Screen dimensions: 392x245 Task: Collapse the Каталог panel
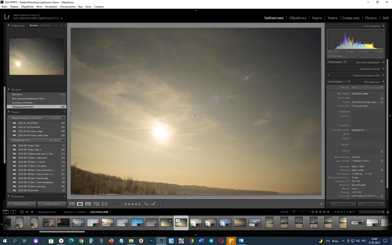pyautogui.click(x=9, y=90)
